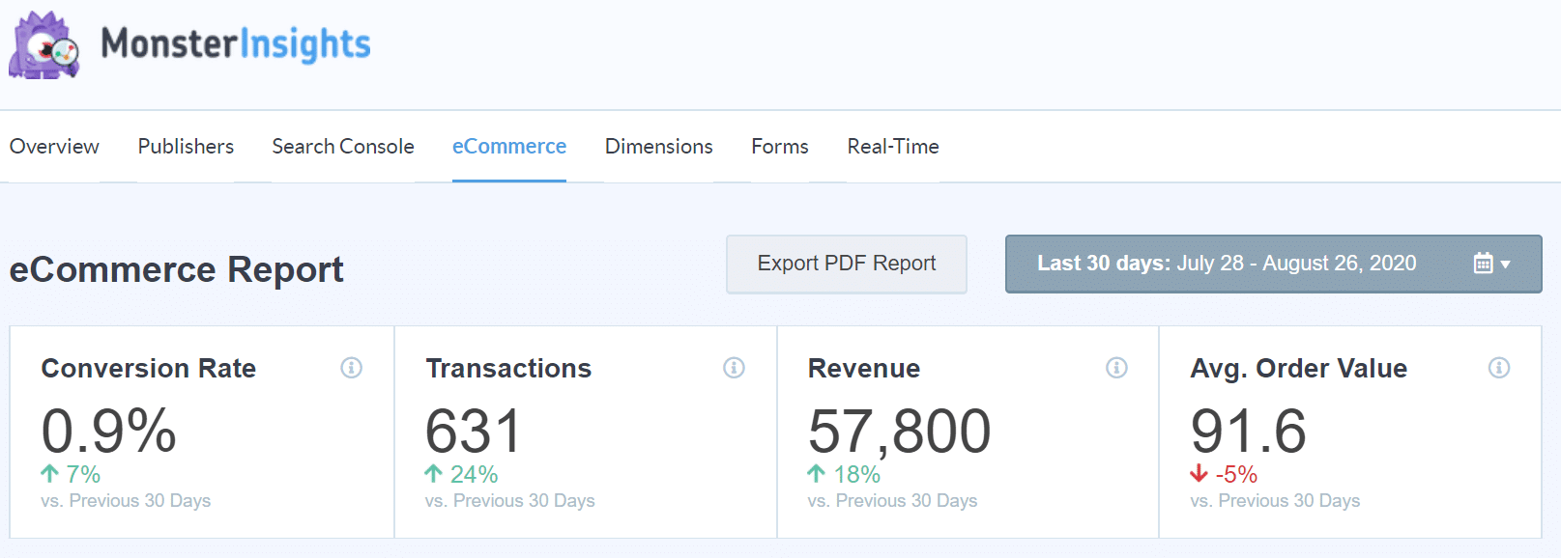
Task: Go to the Dimensions tab
Action: click(658, 147)
